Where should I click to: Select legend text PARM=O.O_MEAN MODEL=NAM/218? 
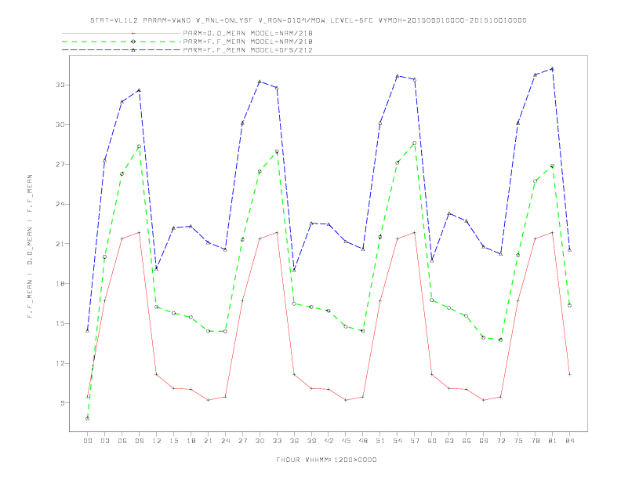point(248,33)
